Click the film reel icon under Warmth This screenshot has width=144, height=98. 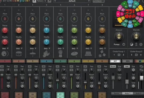[141, 44]
